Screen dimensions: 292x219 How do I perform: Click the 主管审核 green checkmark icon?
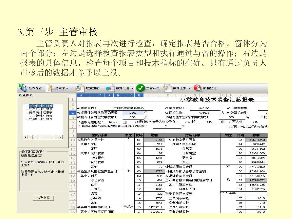(140, 88)
